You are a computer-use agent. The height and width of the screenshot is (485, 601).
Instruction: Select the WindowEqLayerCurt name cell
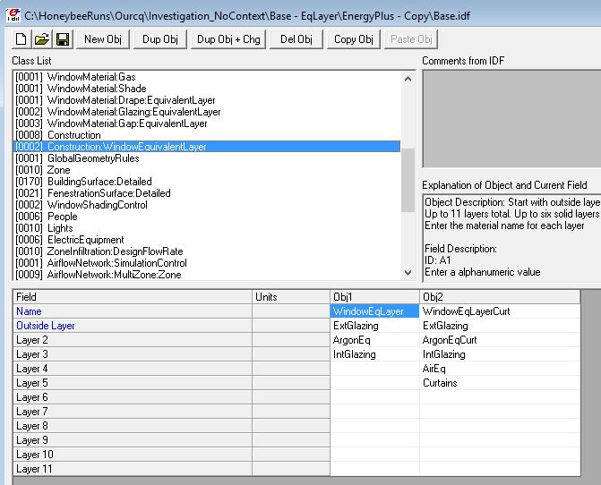(x=500, y=311)
